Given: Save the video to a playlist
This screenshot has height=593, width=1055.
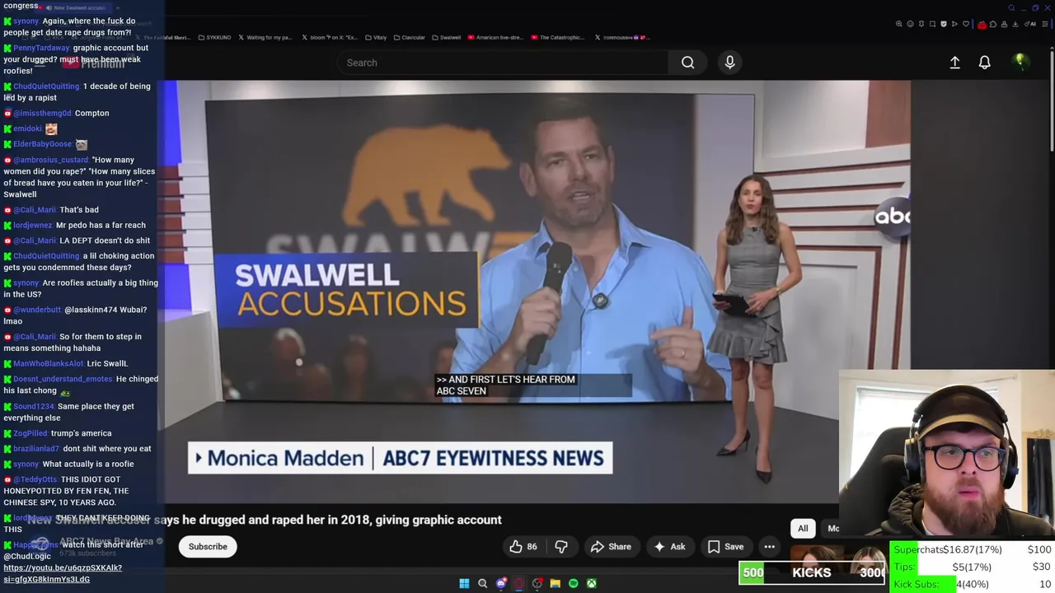Looking at the screenshot, I should 725,547.
